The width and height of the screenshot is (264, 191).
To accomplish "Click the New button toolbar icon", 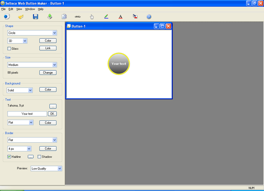I will coord(7,17).
